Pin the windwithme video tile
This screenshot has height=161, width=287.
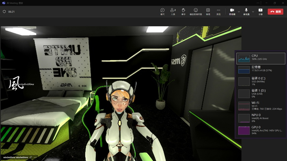point(30,157)
